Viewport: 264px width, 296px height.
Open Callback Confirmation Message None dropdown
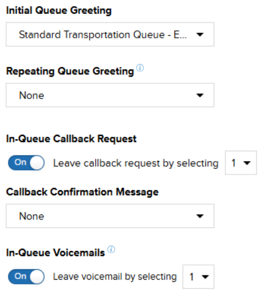tap(110, 216)
